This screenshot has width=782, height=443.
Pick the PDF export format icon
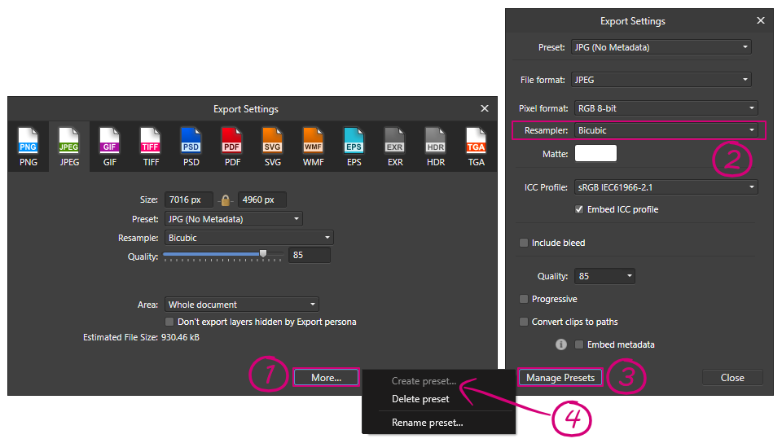(x=232, y=147)
